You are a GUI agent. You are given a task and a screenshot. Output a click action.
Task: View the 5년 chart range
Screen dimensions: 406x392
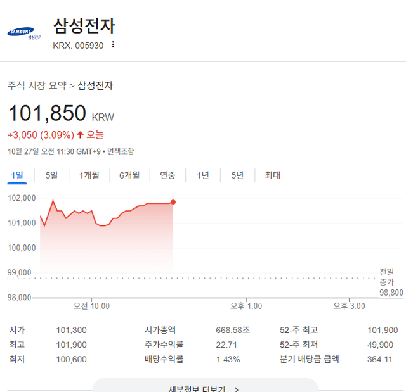pos(237,175)
